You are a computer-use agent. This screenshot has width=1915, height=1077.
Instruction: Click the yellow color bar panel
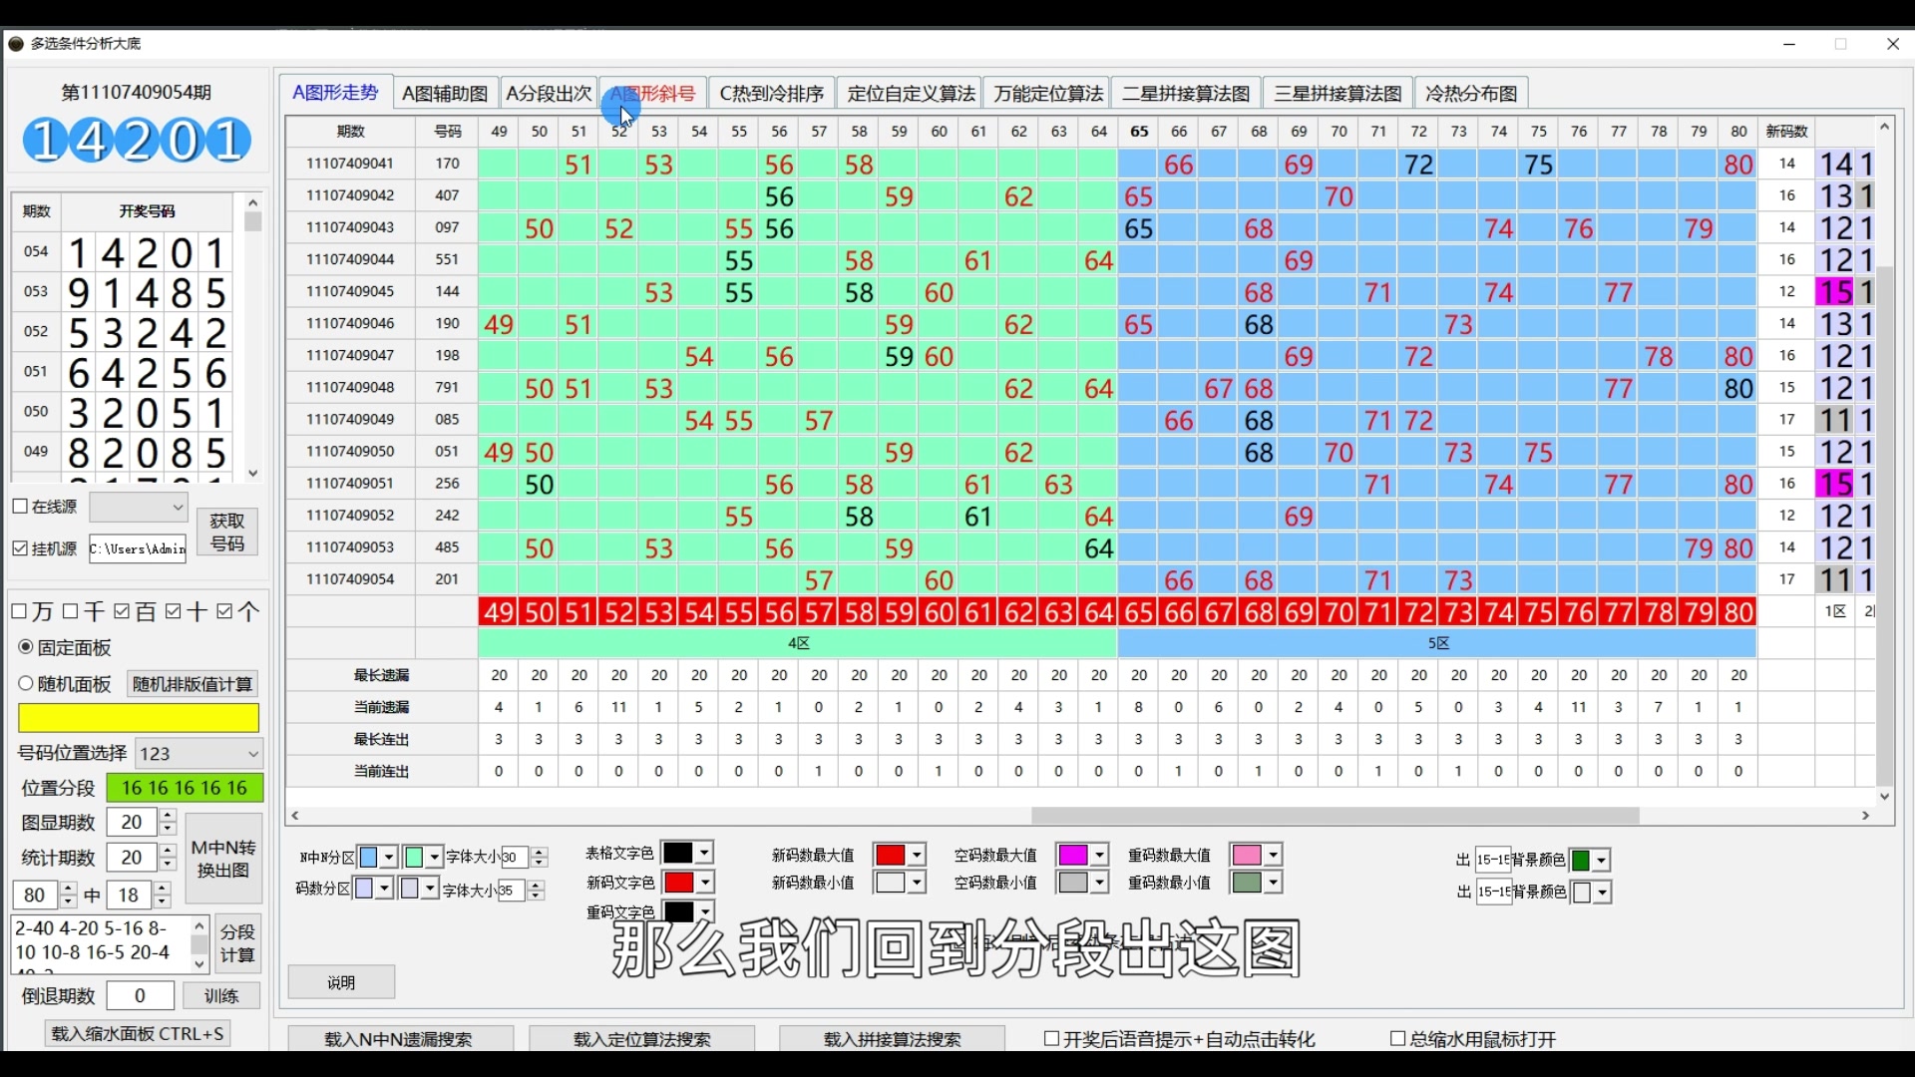point(139,718)
